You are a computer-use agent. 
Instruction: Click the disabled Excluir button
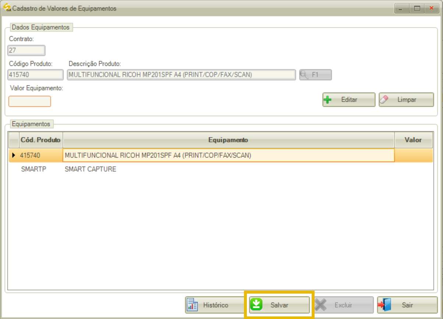343,305
